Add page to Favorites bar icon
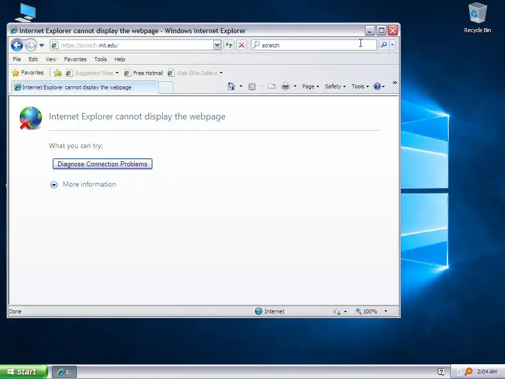 click(58, 73)
